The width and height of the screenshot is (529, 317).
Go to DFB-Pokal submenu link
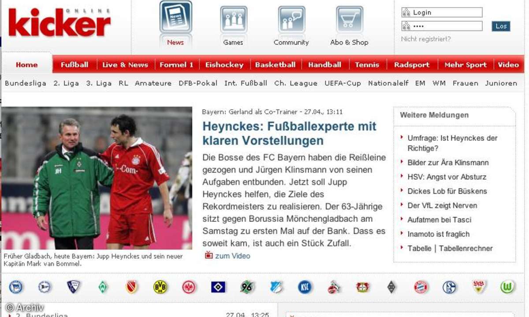pos(198,83)
